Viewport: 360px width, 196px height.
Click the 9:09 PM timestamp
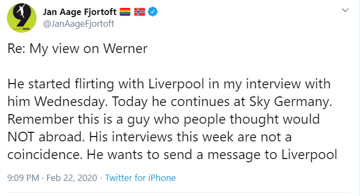[23, 178]
